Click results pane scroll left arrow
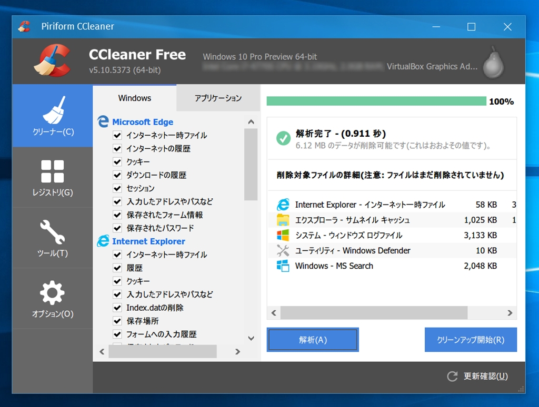539x407 pixels. (x=274, y=313)
